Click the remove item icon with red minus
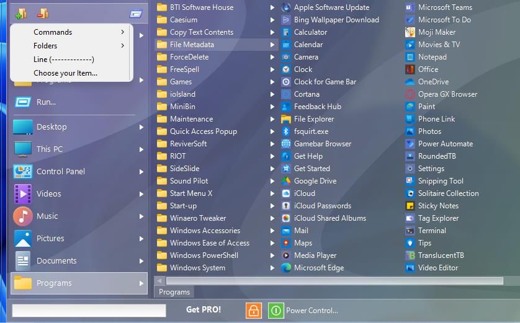Screen dimensions: 520x323 pos(43,14)
